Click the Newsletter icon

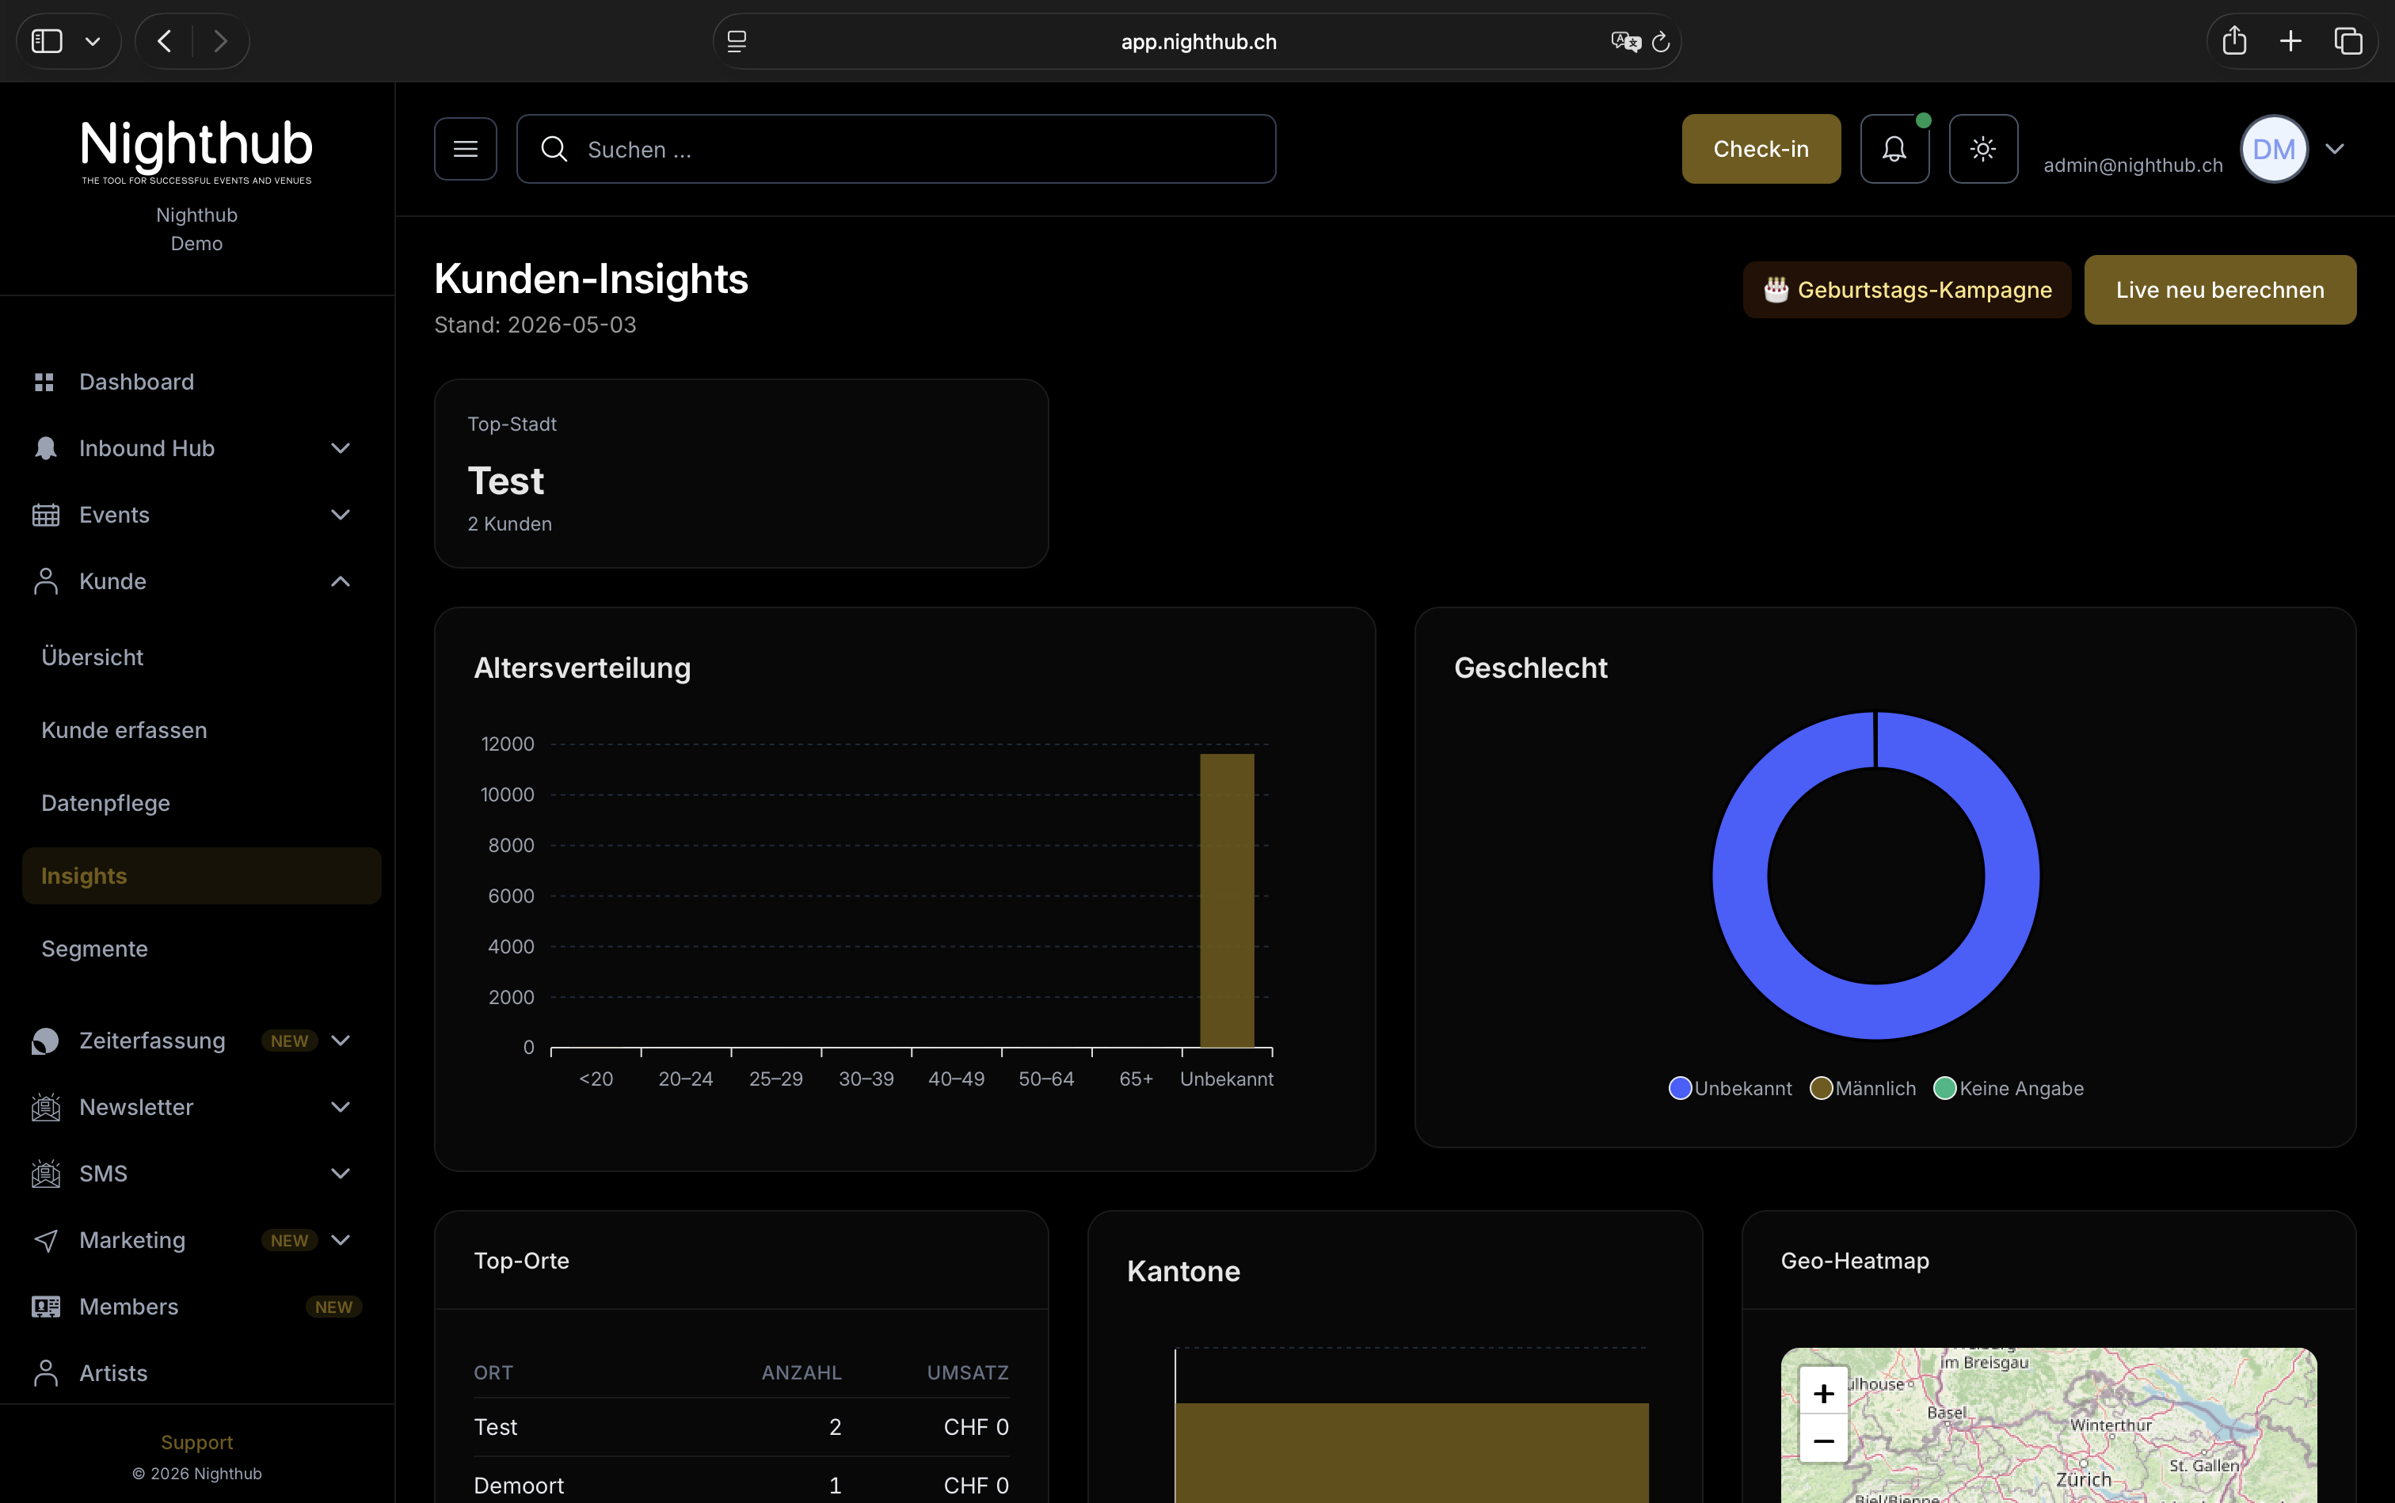(46, 1107)
